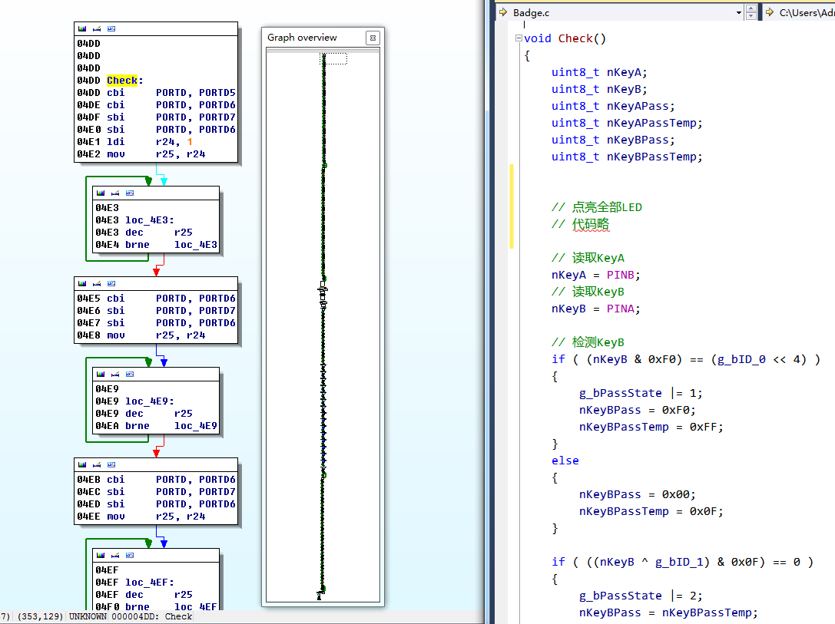This screenshot has width=835, height=624.
Task: Click the dotted viewport box in Graph overview
Action: pos(334,58)
